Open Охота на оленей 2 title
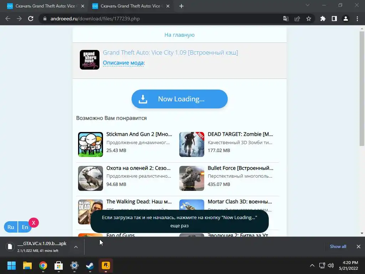Image resolution: width=365 pixels, height=274 pixels. [139, 168]
